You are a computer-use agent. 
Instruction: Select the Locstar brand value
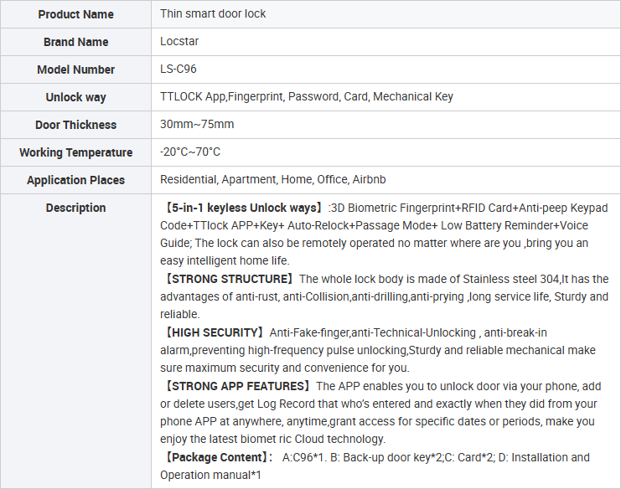[x=179, y=41]
